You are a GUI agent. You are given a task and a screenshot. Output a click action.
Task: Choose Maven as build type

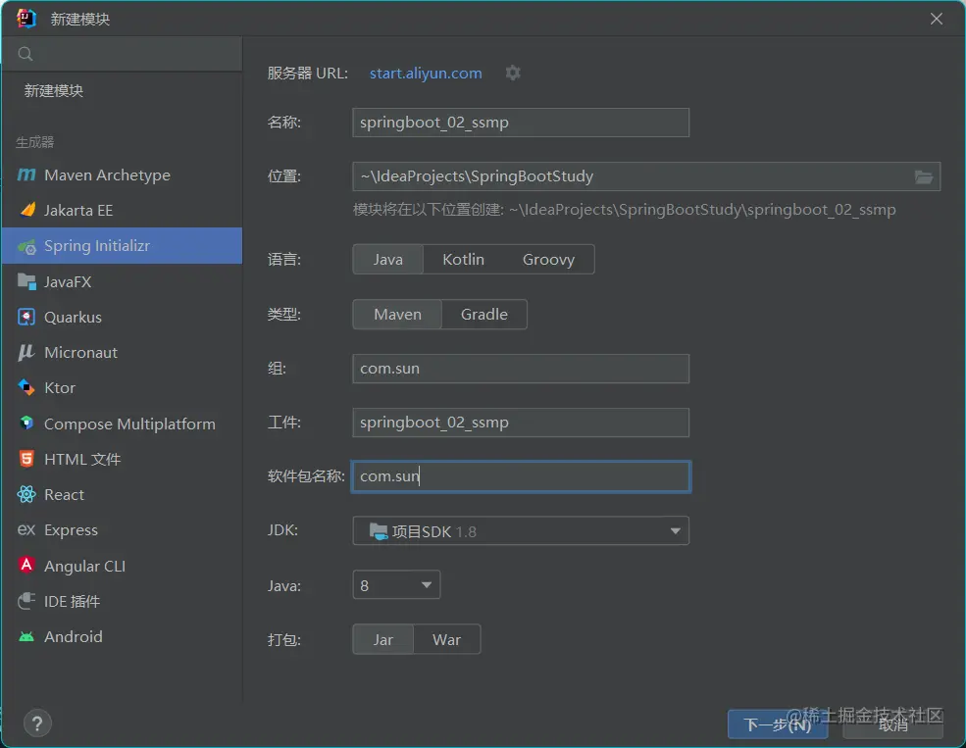click(397, 314)
